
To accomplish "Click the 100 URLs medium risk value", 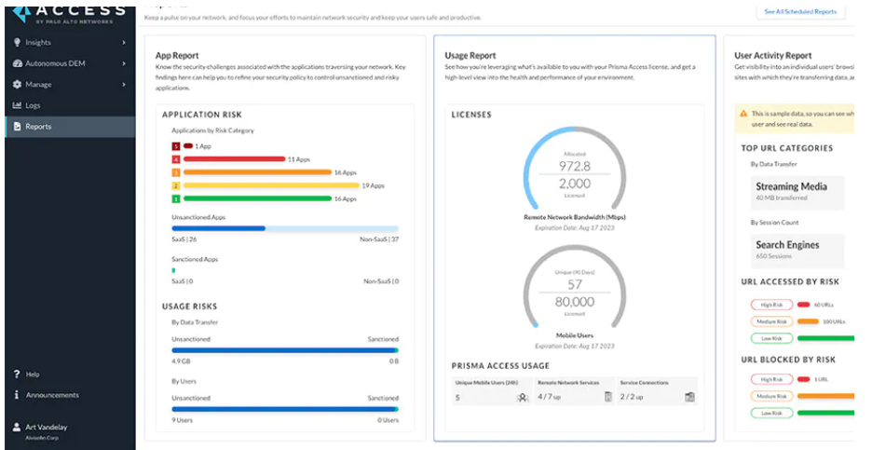I will pyautogui.click(x=834, y=321).
